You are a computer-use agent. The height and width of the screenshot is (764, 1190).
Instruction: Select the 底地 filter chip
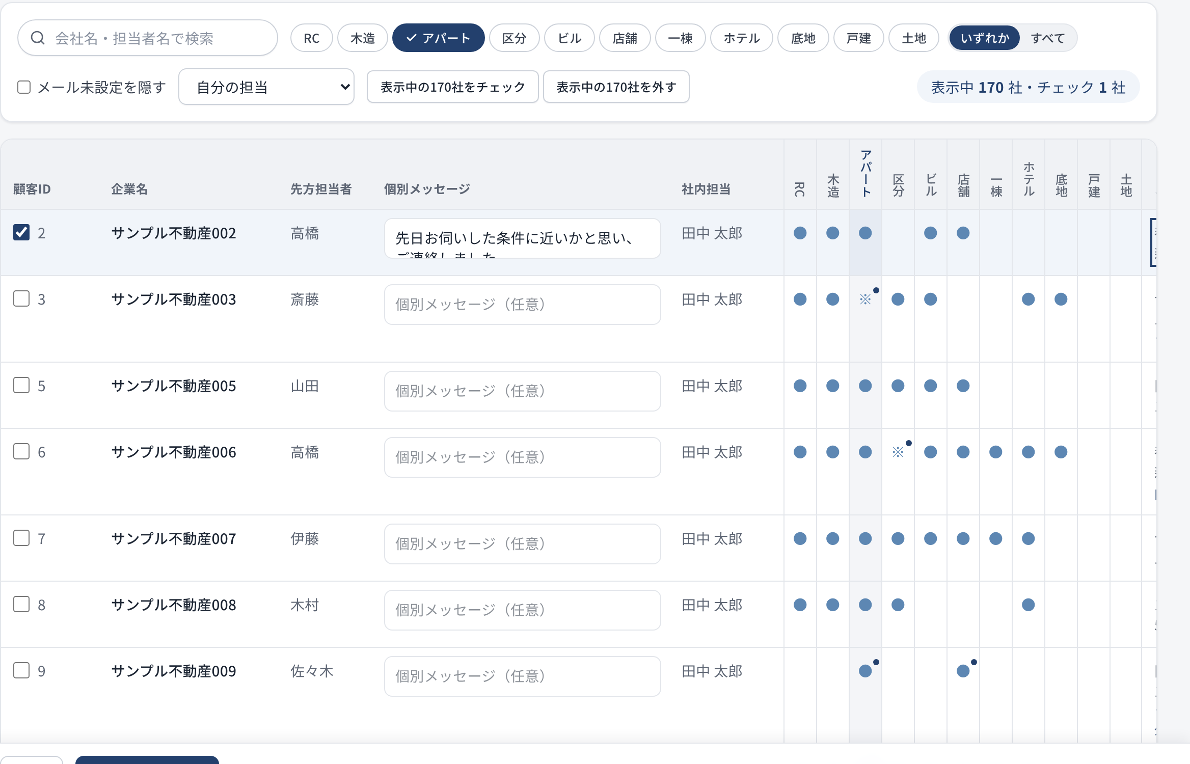tap(803, 38)
